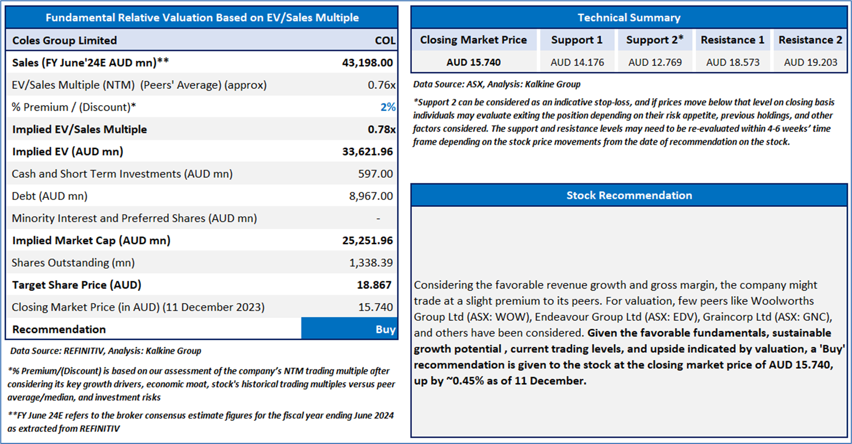Click the 'Technical Summary' header
Image resolution: width=852 pixels, height=444 pixels.
pyautogui.click(x=629, y=18)
